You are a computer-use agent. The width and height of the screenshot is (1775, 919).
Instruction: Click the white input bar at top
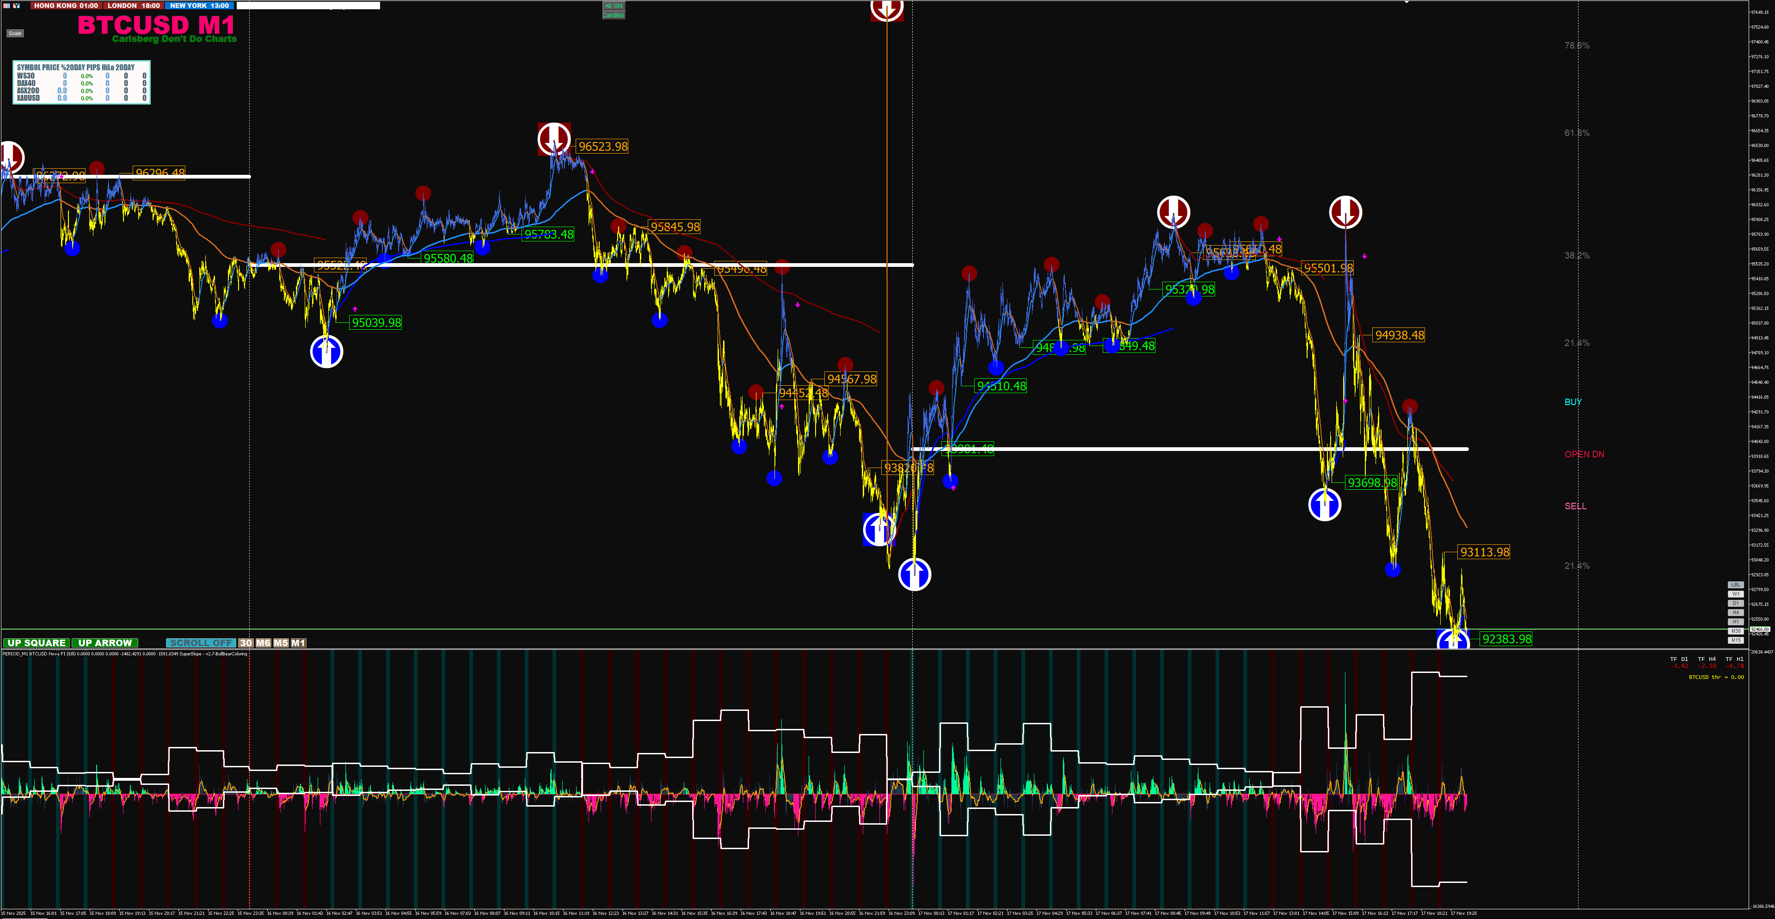click(308, 6)
